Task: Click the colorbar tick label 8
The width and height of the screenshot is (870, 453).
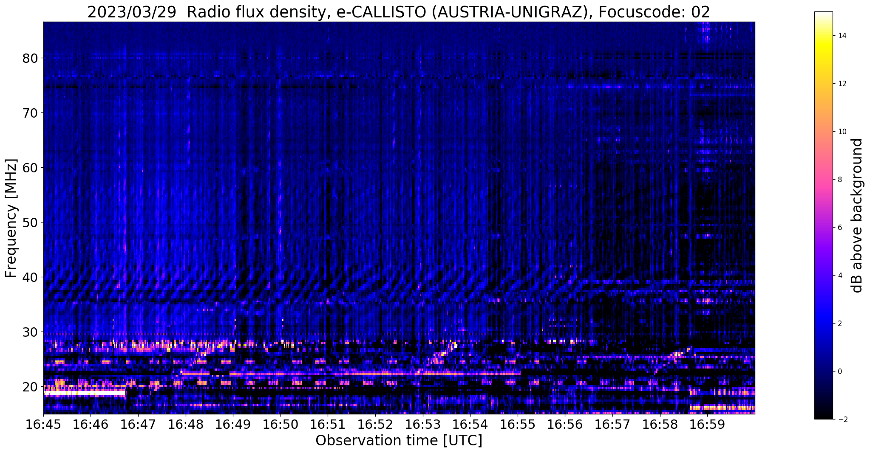Action: 840,180
